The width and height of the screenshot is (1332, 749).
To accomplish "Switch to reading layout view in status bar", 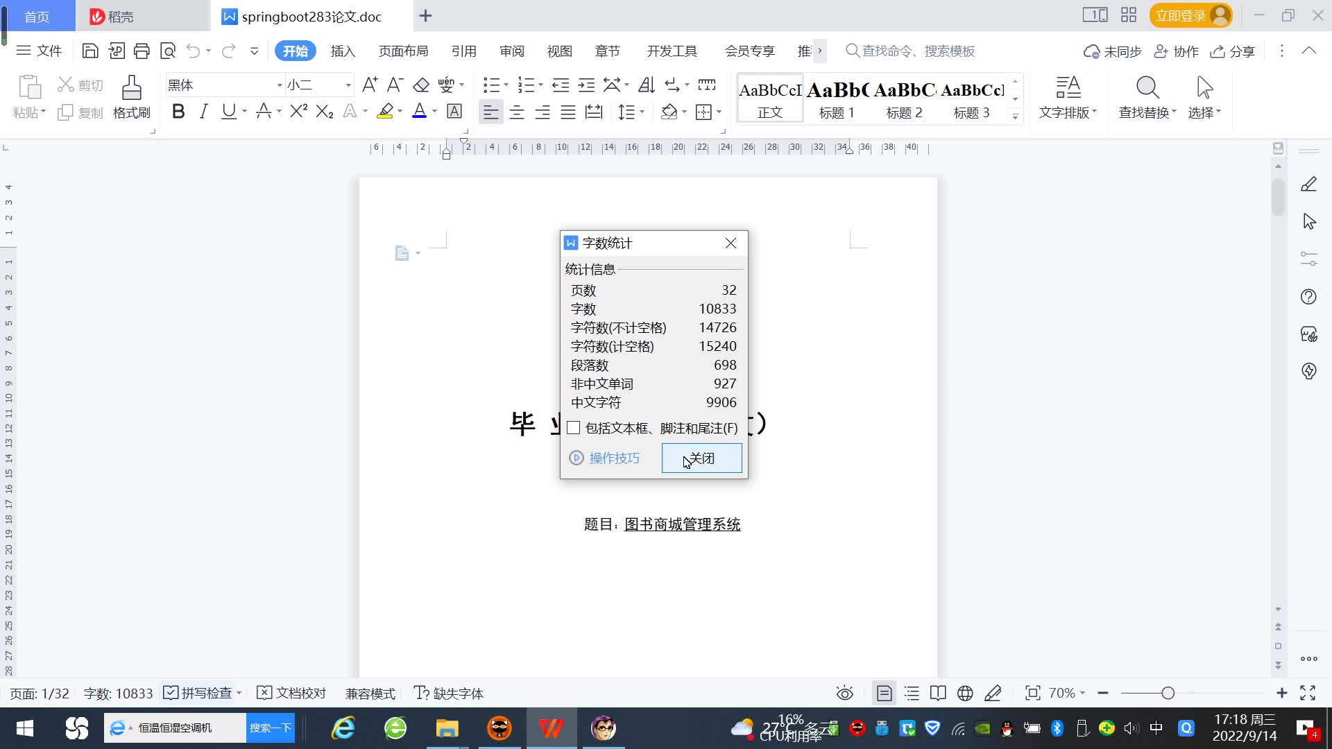I will [x=938, y=693].
